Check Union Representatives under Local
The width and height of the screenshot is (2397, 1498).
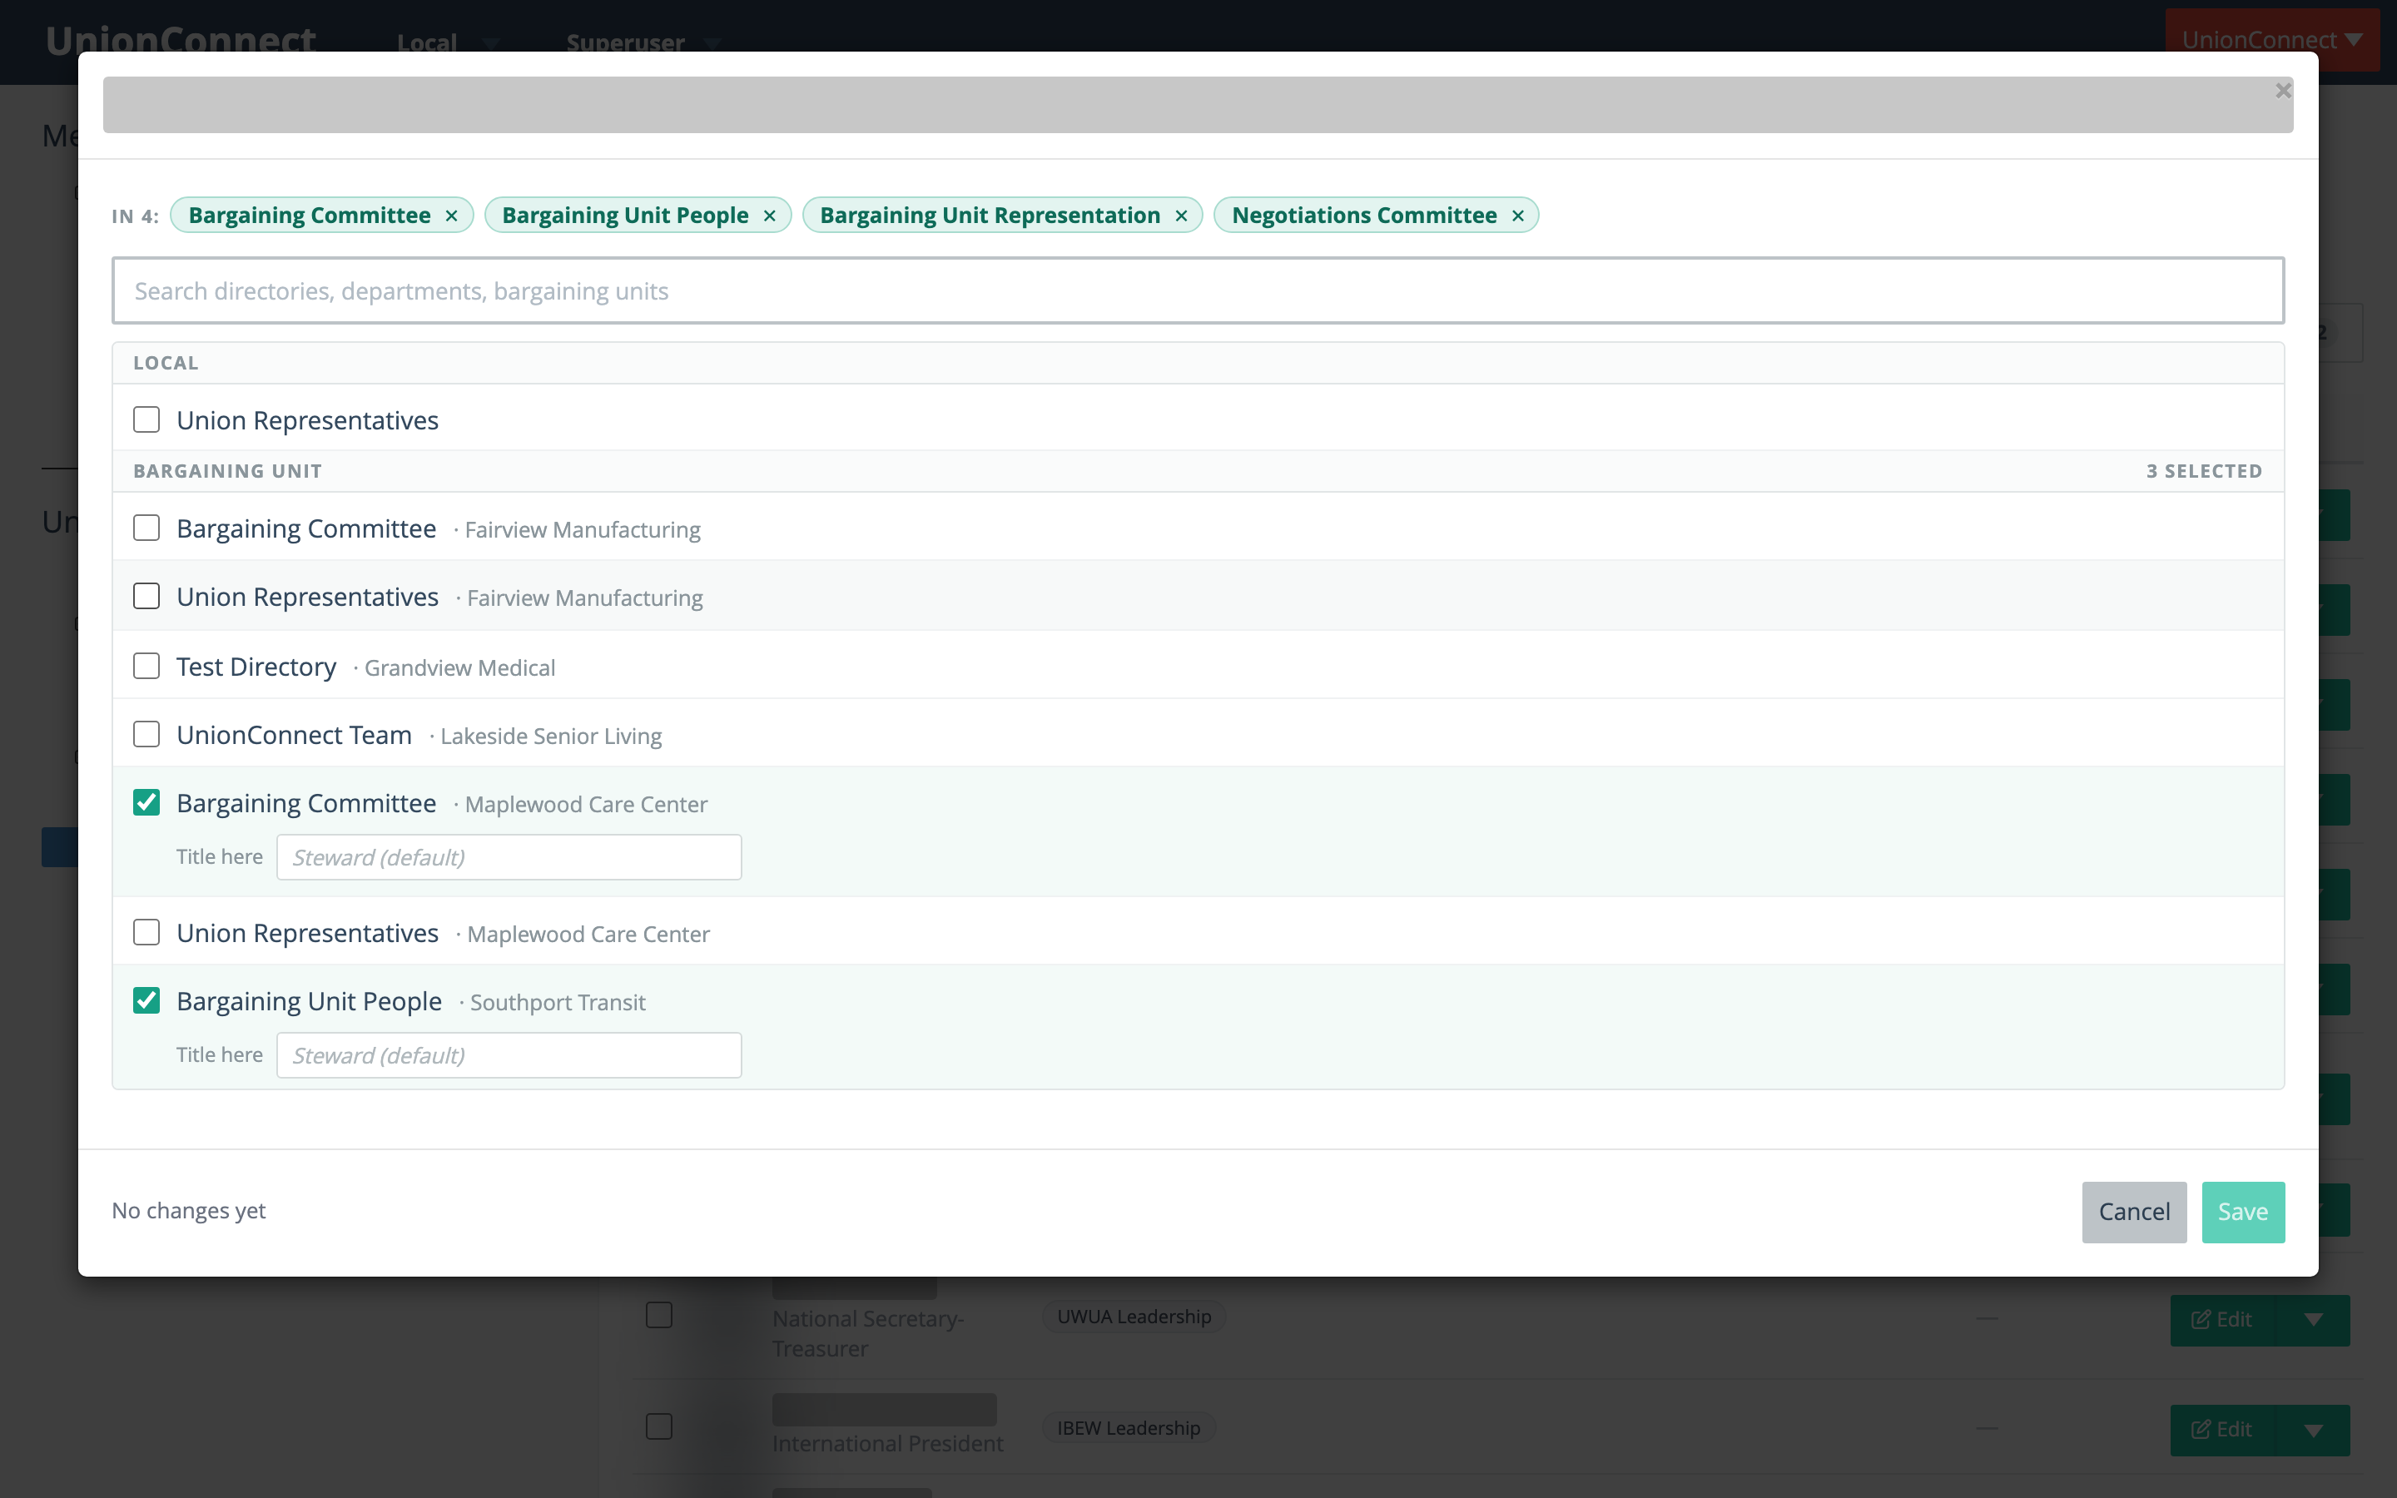click(x=146, y=420)
